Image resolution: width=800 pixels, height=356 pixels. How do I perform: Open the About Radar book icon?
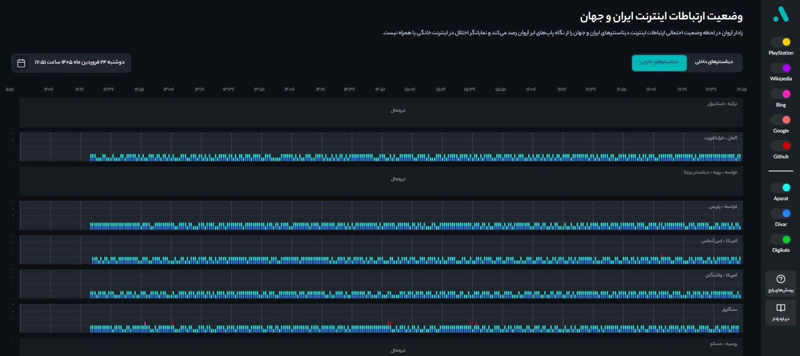780,308
